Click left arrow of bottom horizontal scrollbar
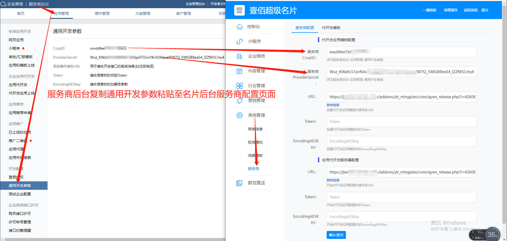This screenshot has height=241, width=507. click(x=2, y=240)
